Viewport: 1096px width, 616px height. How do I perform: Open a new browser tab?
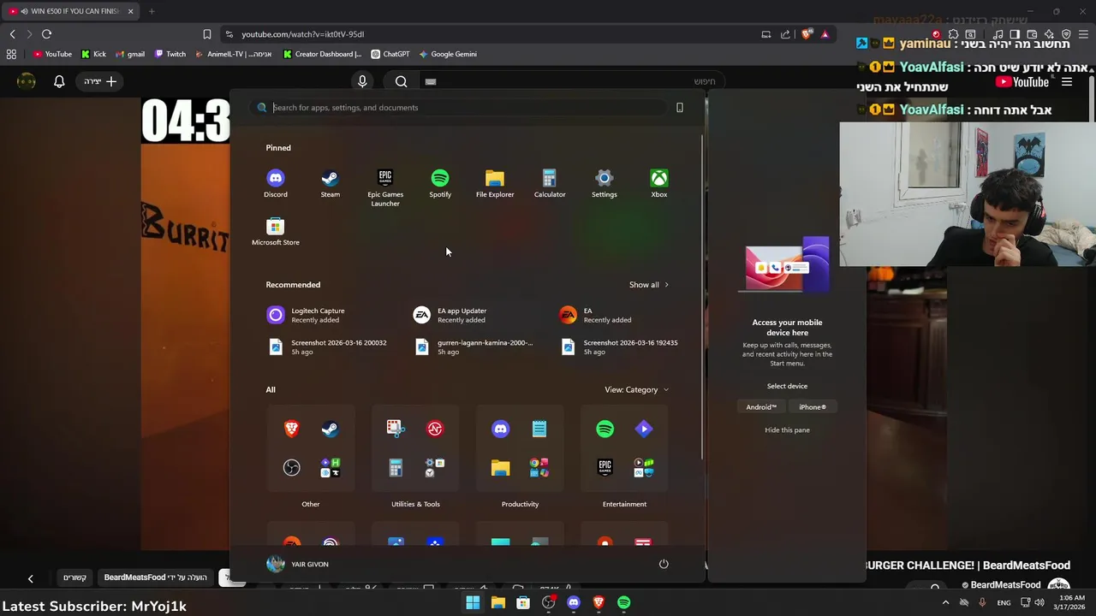(152, 11)
